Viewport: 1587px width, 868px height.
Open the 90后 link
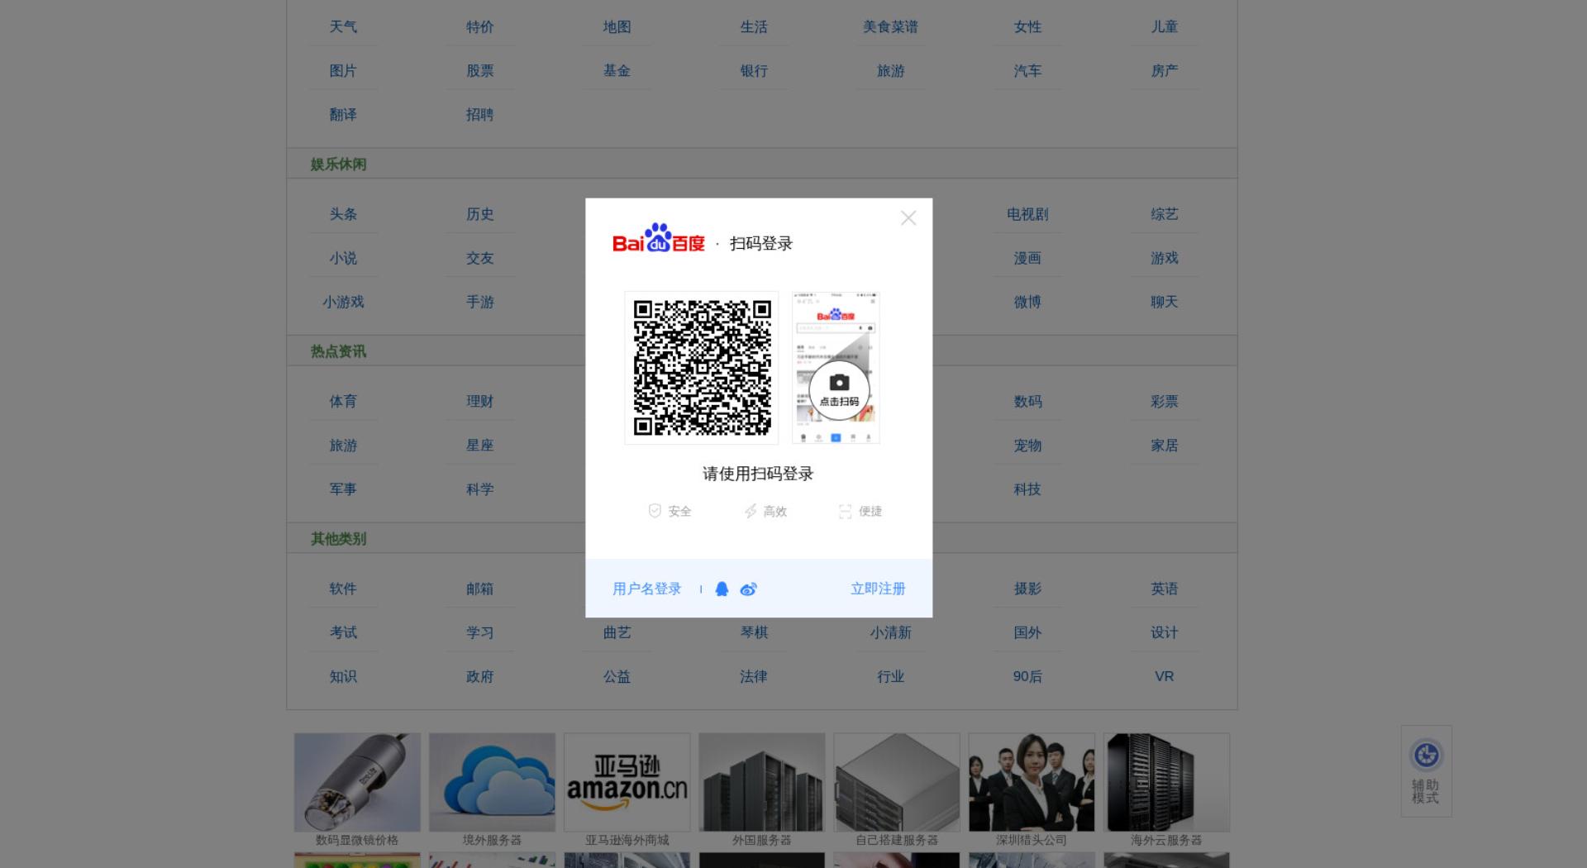point(1027,676)
